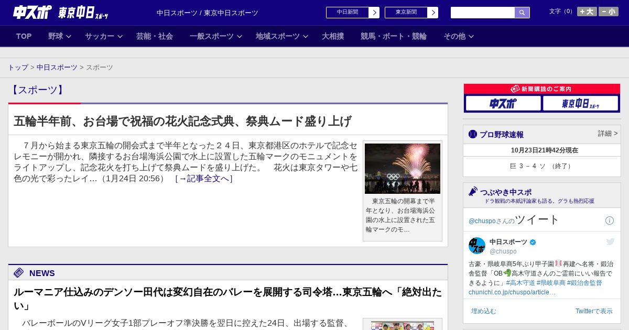Expand the 一般スポーツ dropdown chevron

240,36
